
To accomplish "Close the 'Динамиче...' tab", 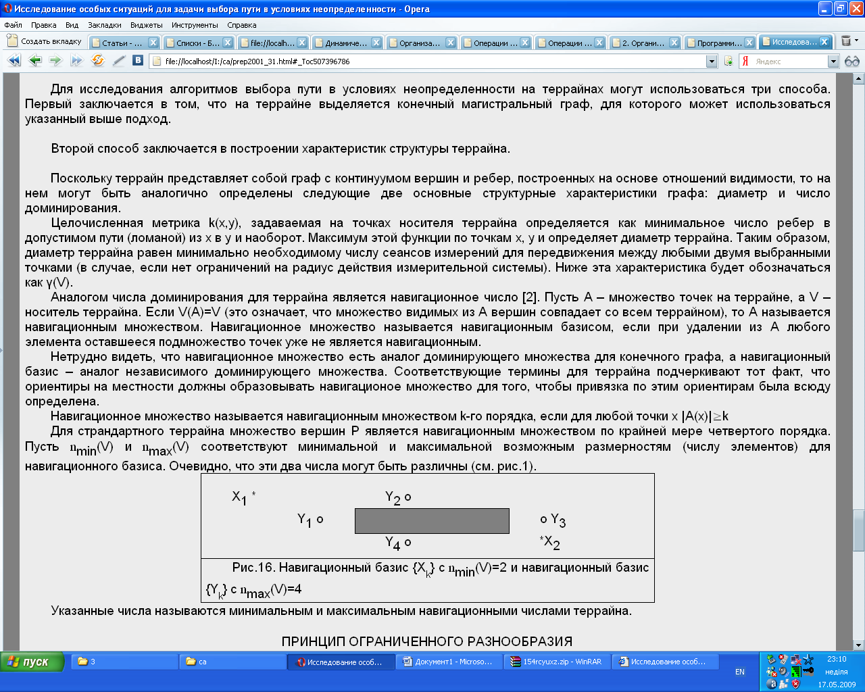I will tap(376, 43).
